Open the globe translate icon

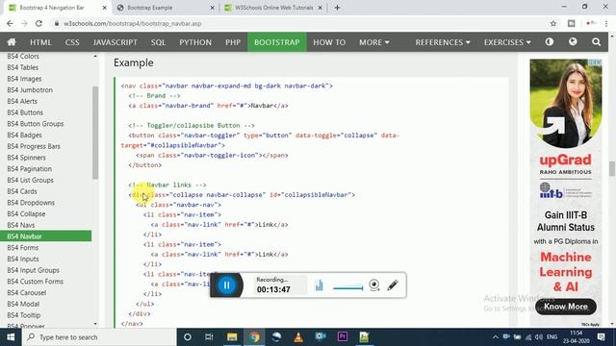[573, 41]
